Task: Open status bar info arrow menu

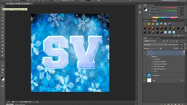Action: 38,102
